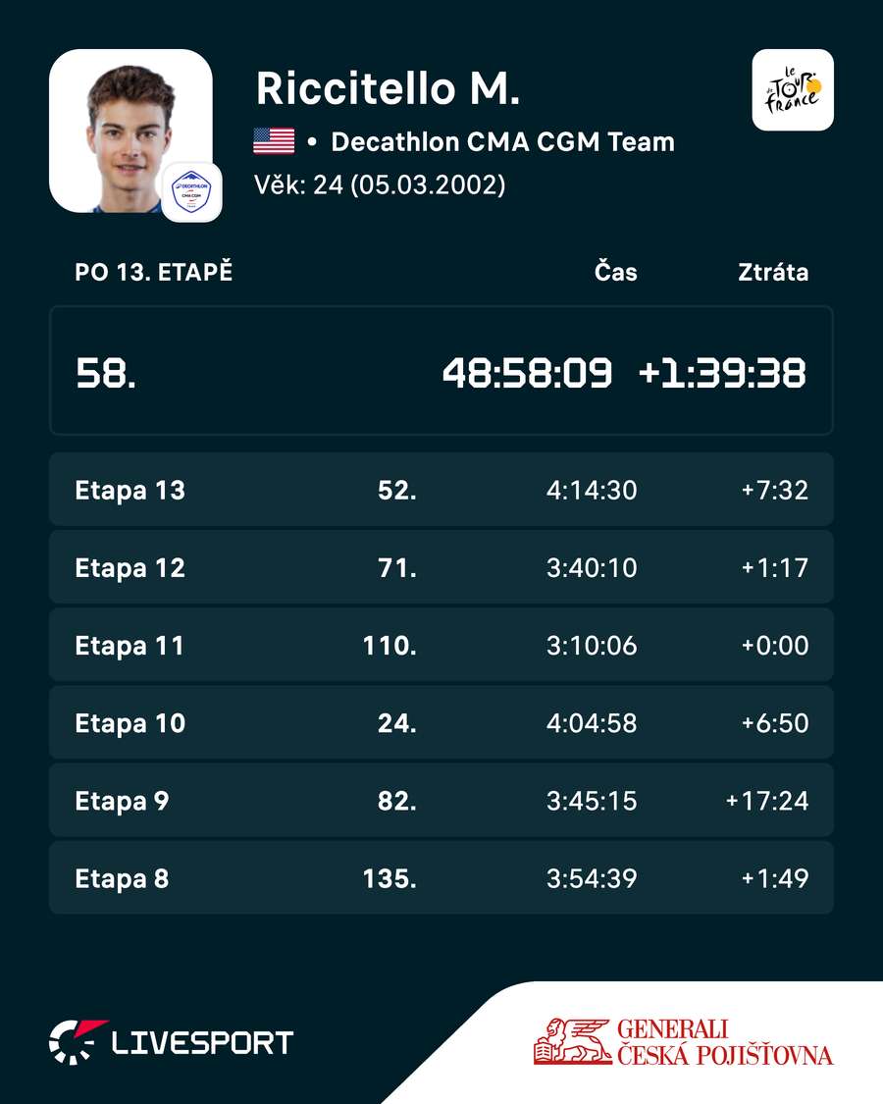Open the Decathlon CMA CGM Team link
The height and width of the screenshot is (1104, 883).
[502, 141]
